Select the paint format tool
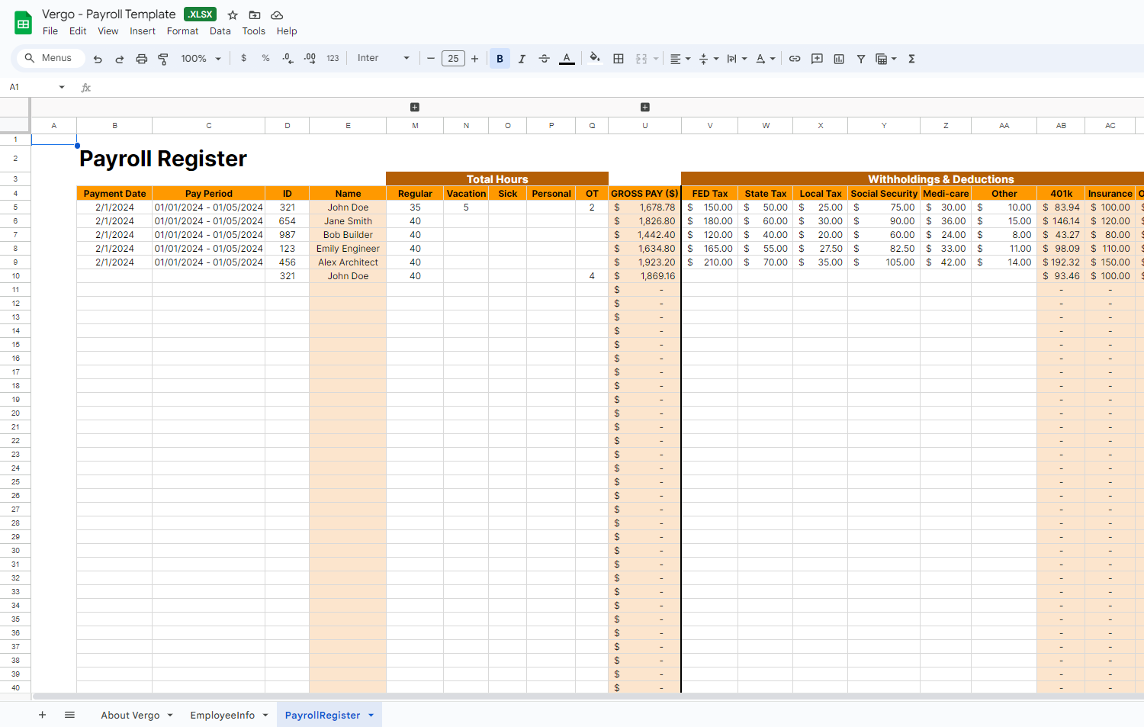1144x727 pixels. point(163,59)
